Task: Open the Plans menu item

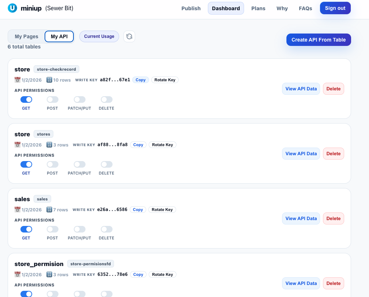Action: (x=258, y=8)
